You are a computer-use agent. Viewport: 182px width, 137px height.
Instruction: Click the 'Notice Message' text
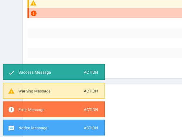[33, 128]
